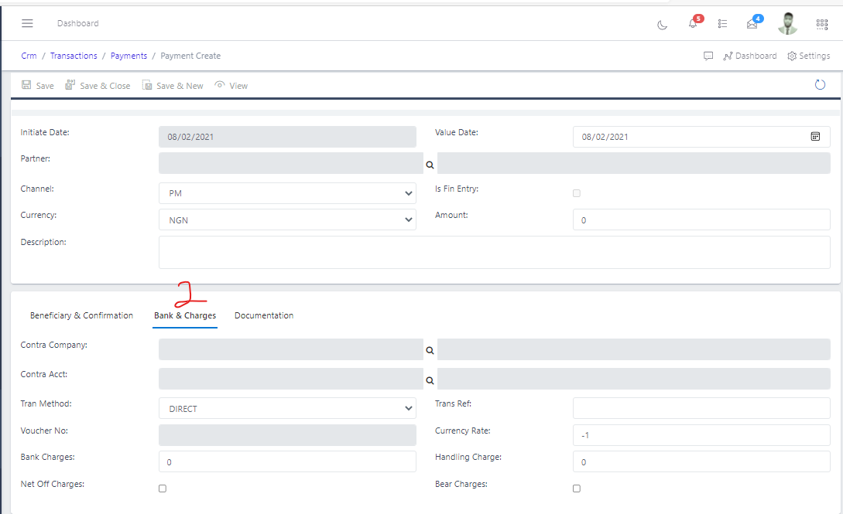Search for a Partner using the magnifier icon

[430, 164]
